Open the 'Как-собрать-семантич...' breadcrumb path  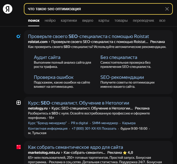(84, 152)
